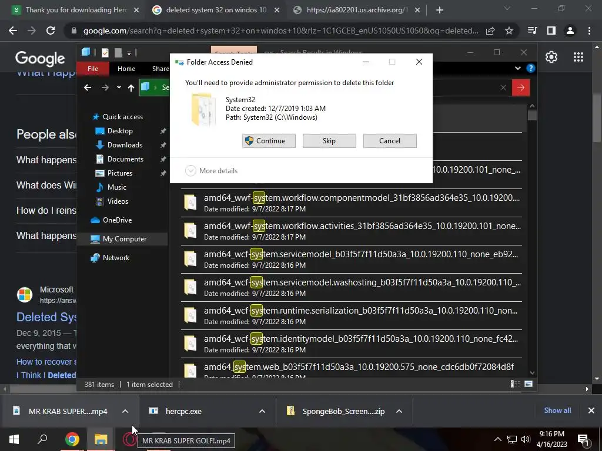This screenshot has width=602, height=451.
Task: Open SpongeBob_Screen zip download options arrow
Action: [x=399, y=411]
